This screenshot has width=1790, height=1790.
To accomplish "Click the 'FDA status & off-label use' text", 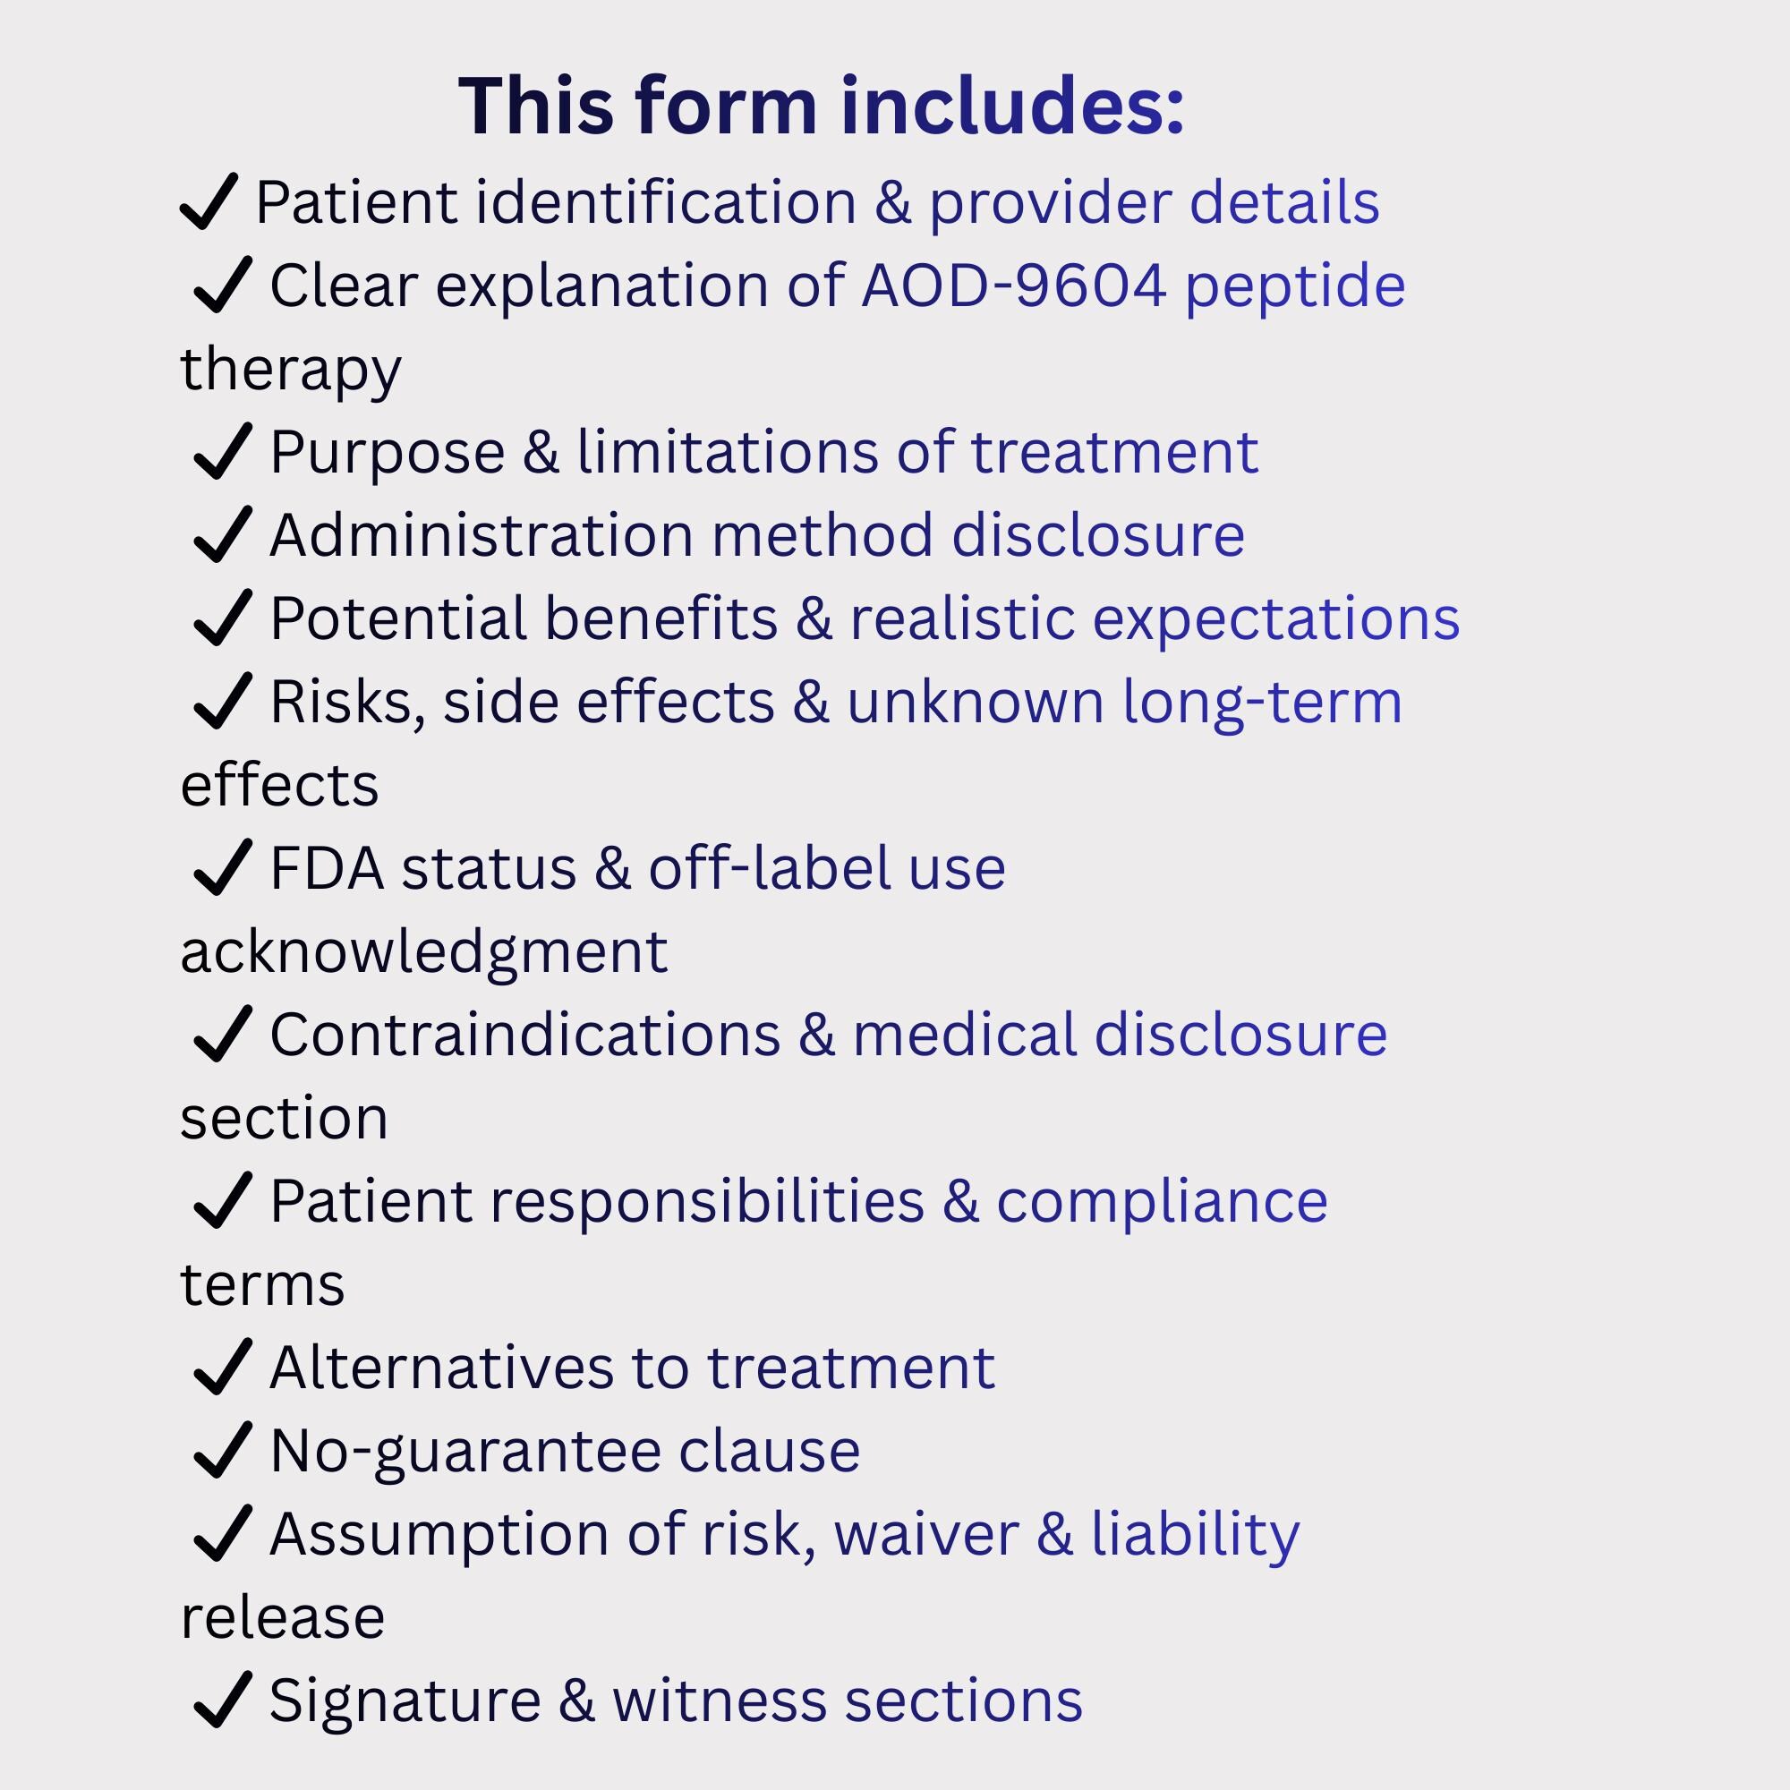I will coord(638,868).
